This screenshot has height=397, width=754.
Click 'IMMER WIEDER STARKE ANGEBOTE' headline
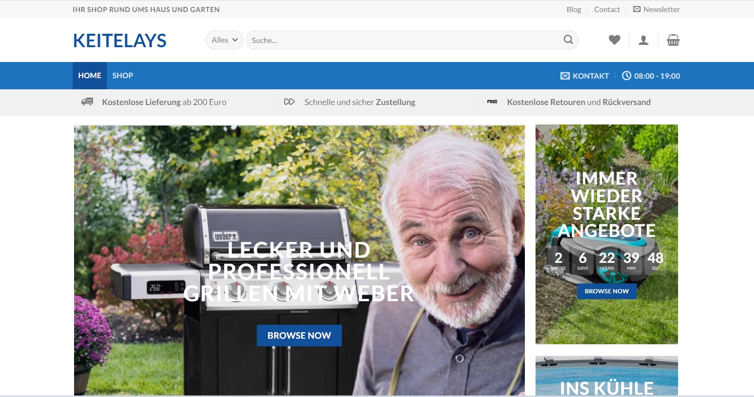click(606, 205)
